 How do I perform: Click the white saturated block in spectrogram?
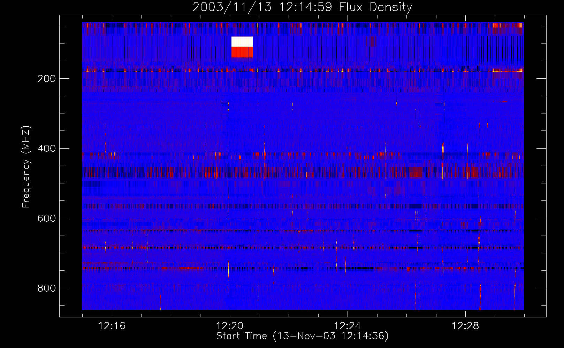[x=242, y=42]
